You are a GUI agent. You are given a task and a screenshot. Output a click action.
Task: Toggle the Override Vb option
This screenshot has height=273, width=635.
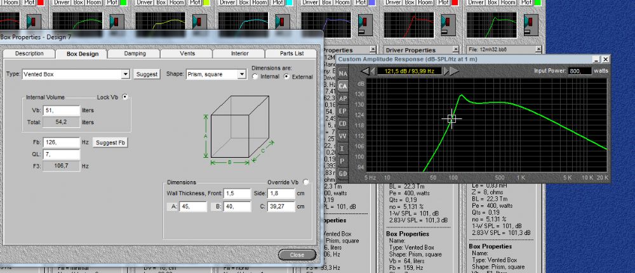(x=306, y=182)
